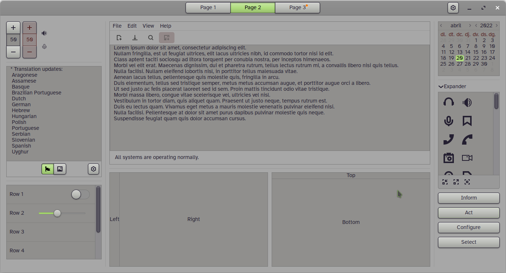Toggle the picture view button

coord(60,169)
